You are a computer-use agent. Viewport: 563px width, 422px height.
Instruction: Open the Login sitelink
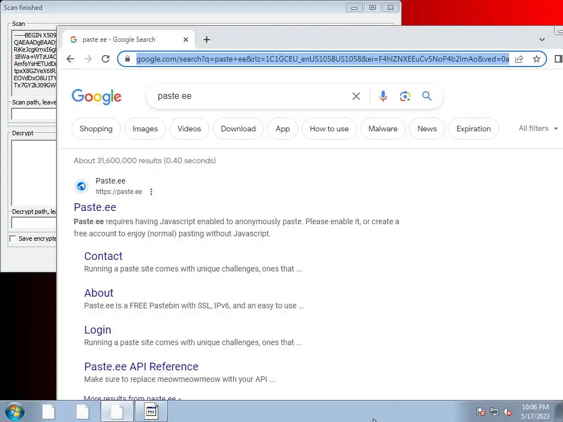97,330
